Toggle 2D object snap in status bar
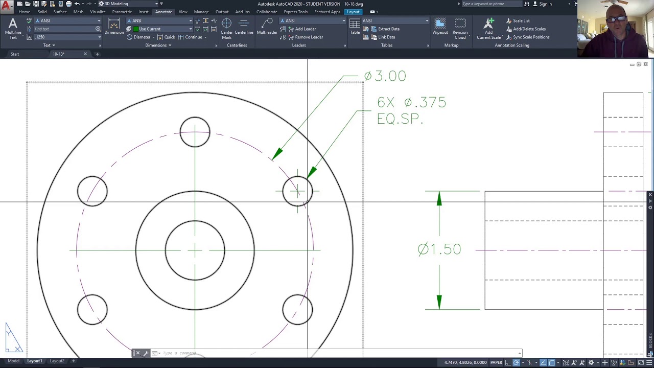Screen dimensions: 654x368 pyautogui.click(x=552, y=362)
